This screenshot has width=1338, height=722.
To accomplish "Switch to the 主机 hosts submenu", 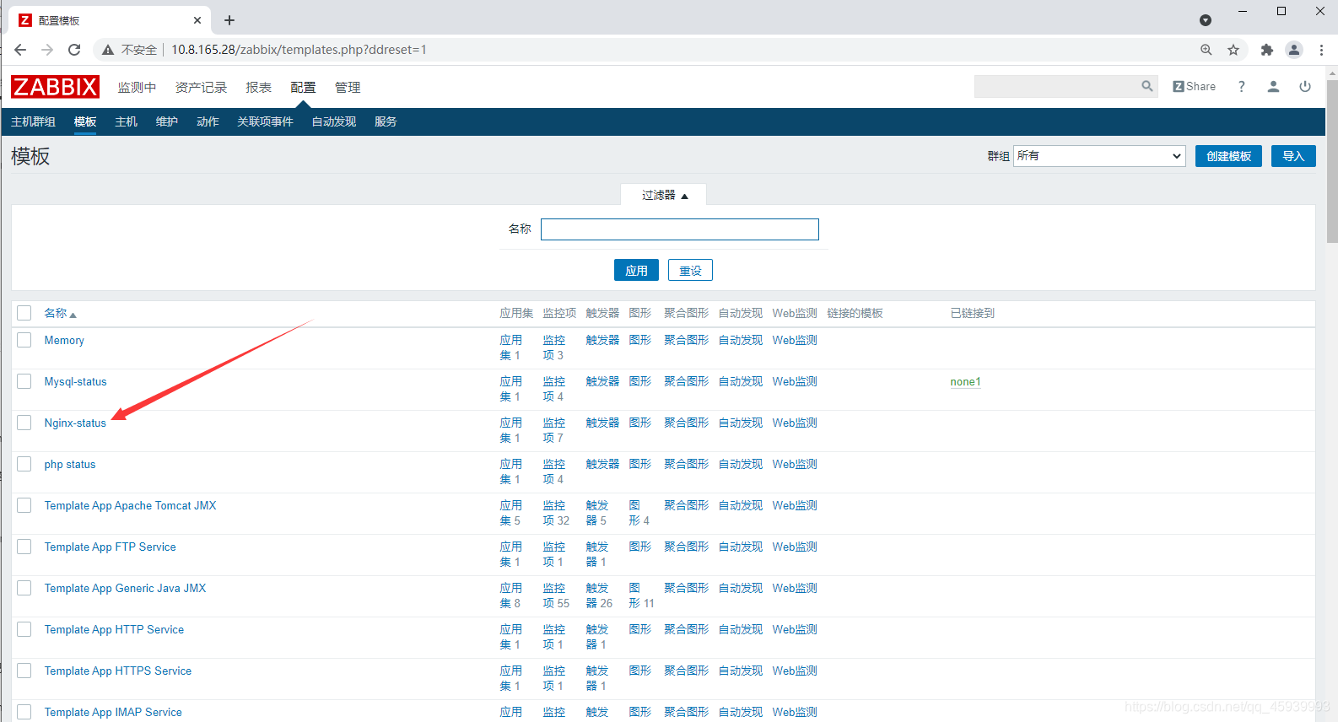I will tap(127, 121).
